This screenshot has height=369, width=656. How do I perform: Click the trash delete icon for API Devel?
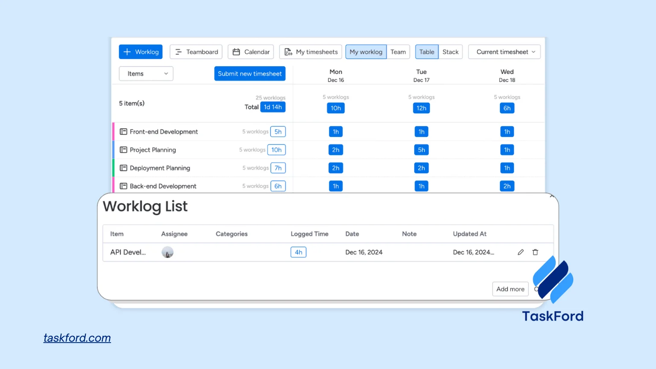click(x=535, y=252)
